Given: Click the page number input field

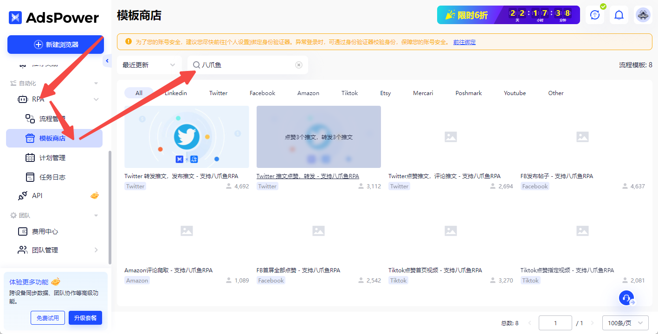Looking at the screenshot, I should tap(555, 323).
